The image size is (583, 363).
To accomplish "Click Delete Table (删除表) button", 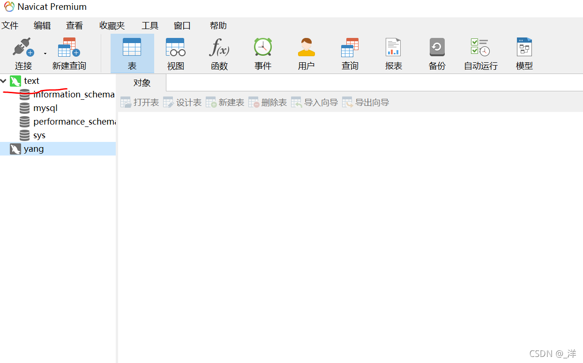I will [x=268, y=103].
